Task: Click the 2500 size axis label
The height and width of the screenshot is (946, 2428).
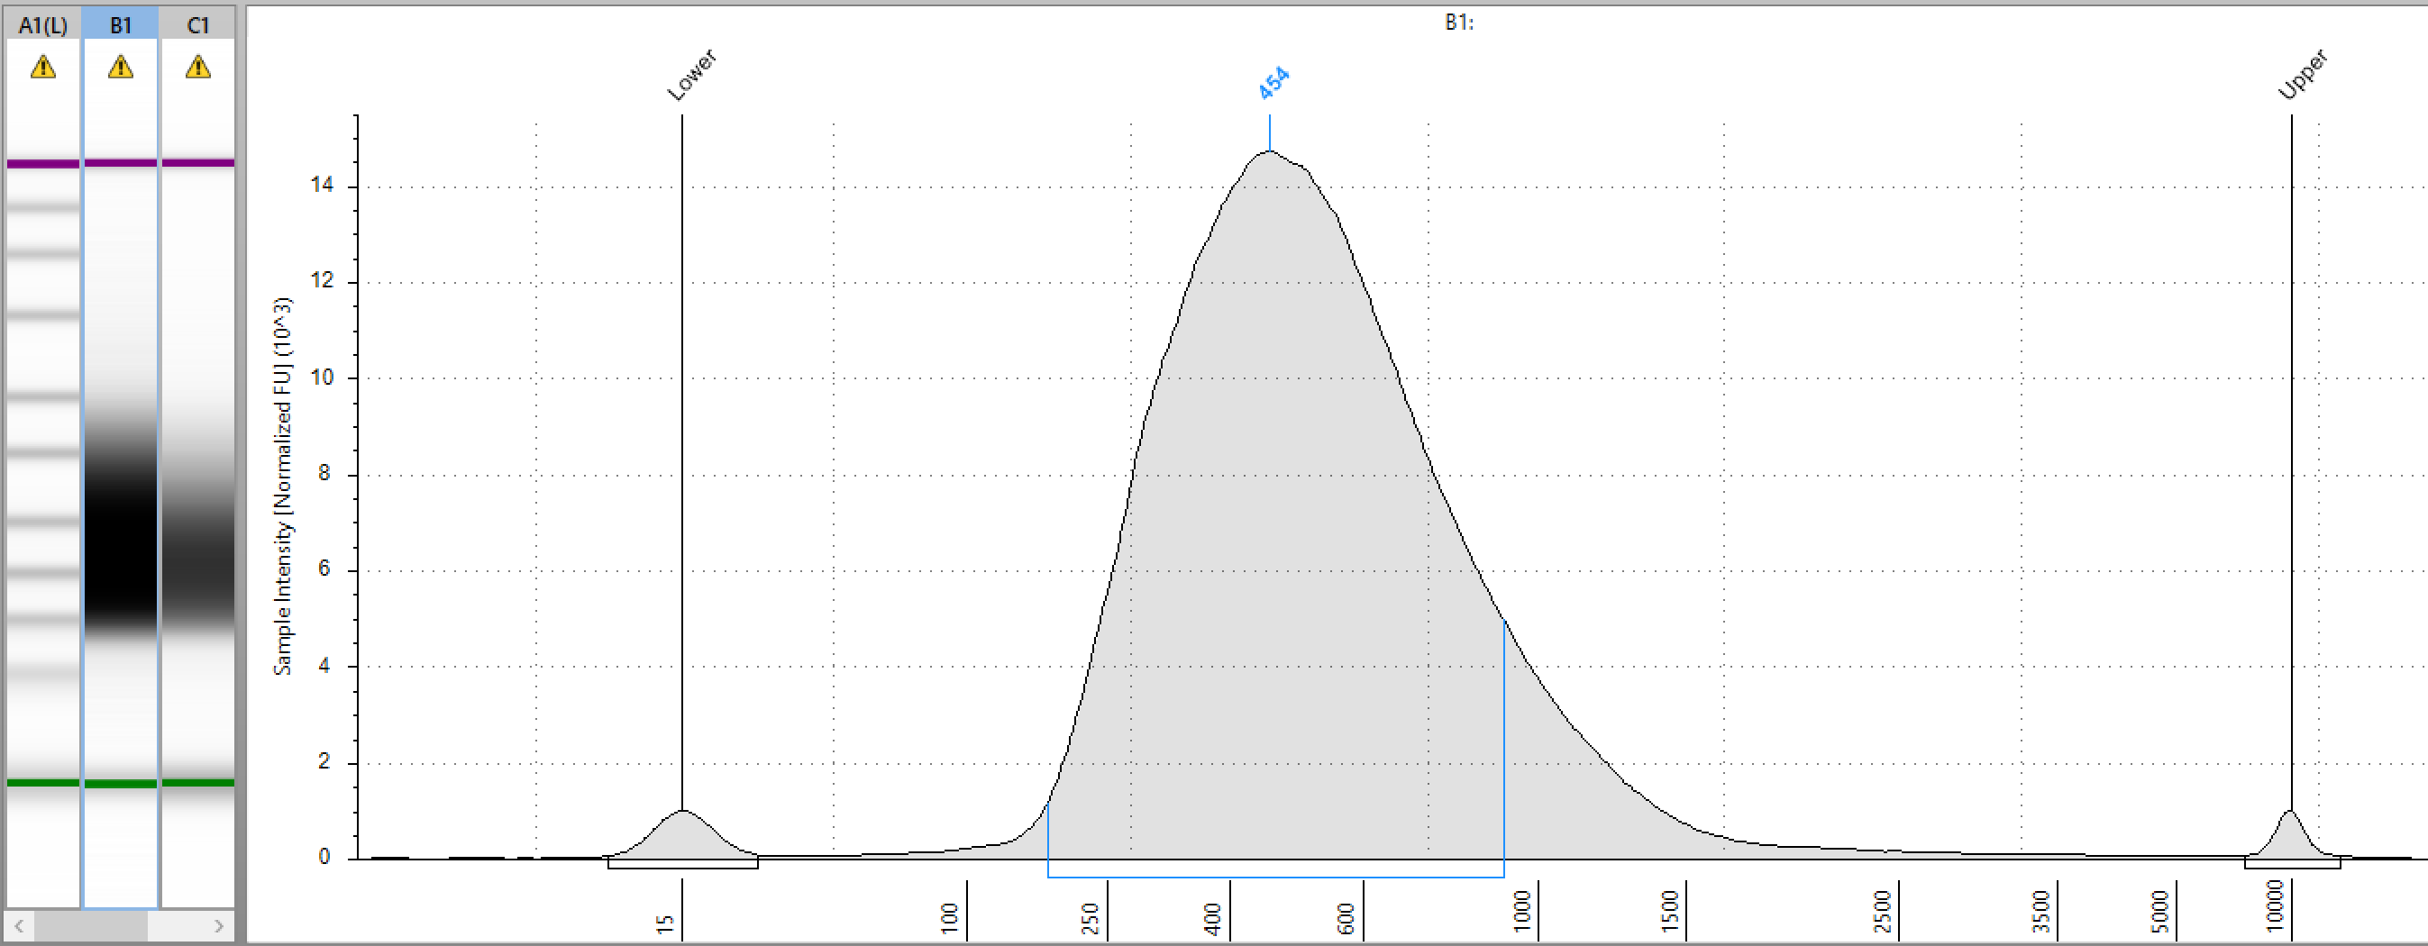Action: (x=1882, y=912)
